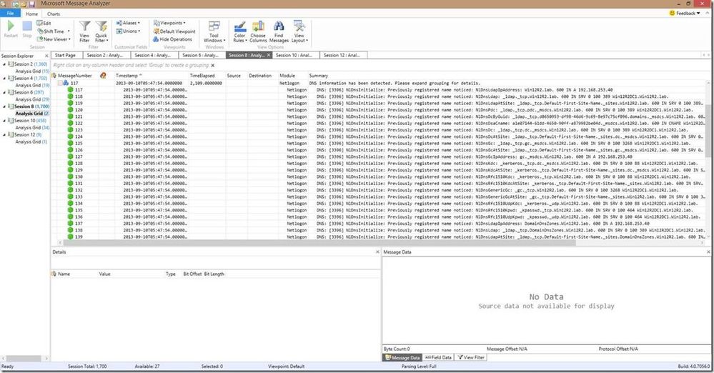The width and height of the screenshot is (714, 373).
Task: Click Session Explorer horizontal scrollbar
Action: tap(24, 359)
